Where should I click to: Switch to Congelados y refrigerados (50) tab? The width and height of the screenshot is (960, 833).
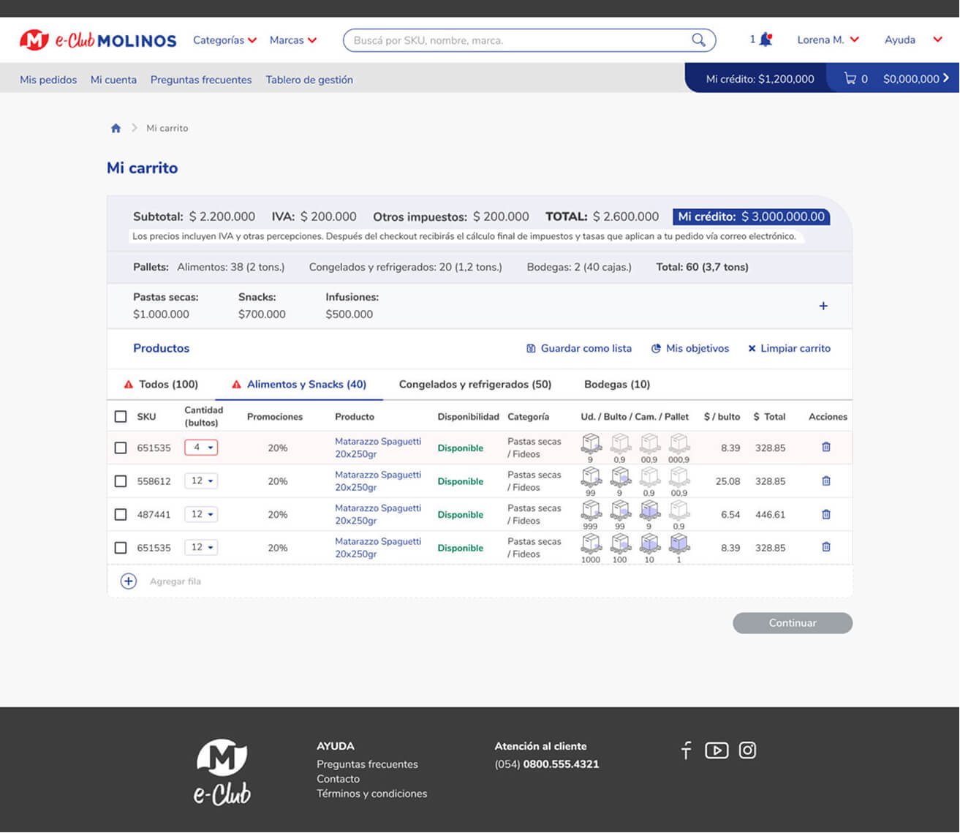pos(475,385)
